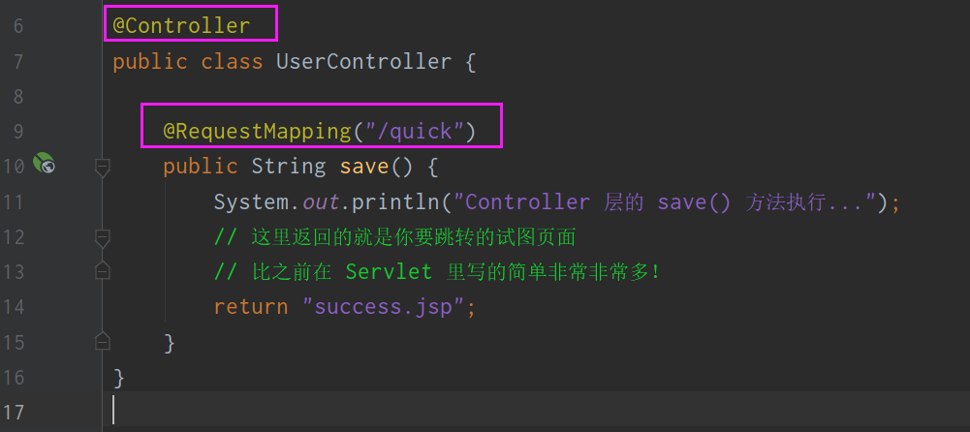Place cursor in the "success.jsp" string
Image resolution: width=970 pixels, height=432 pixels.
(389, 306)
